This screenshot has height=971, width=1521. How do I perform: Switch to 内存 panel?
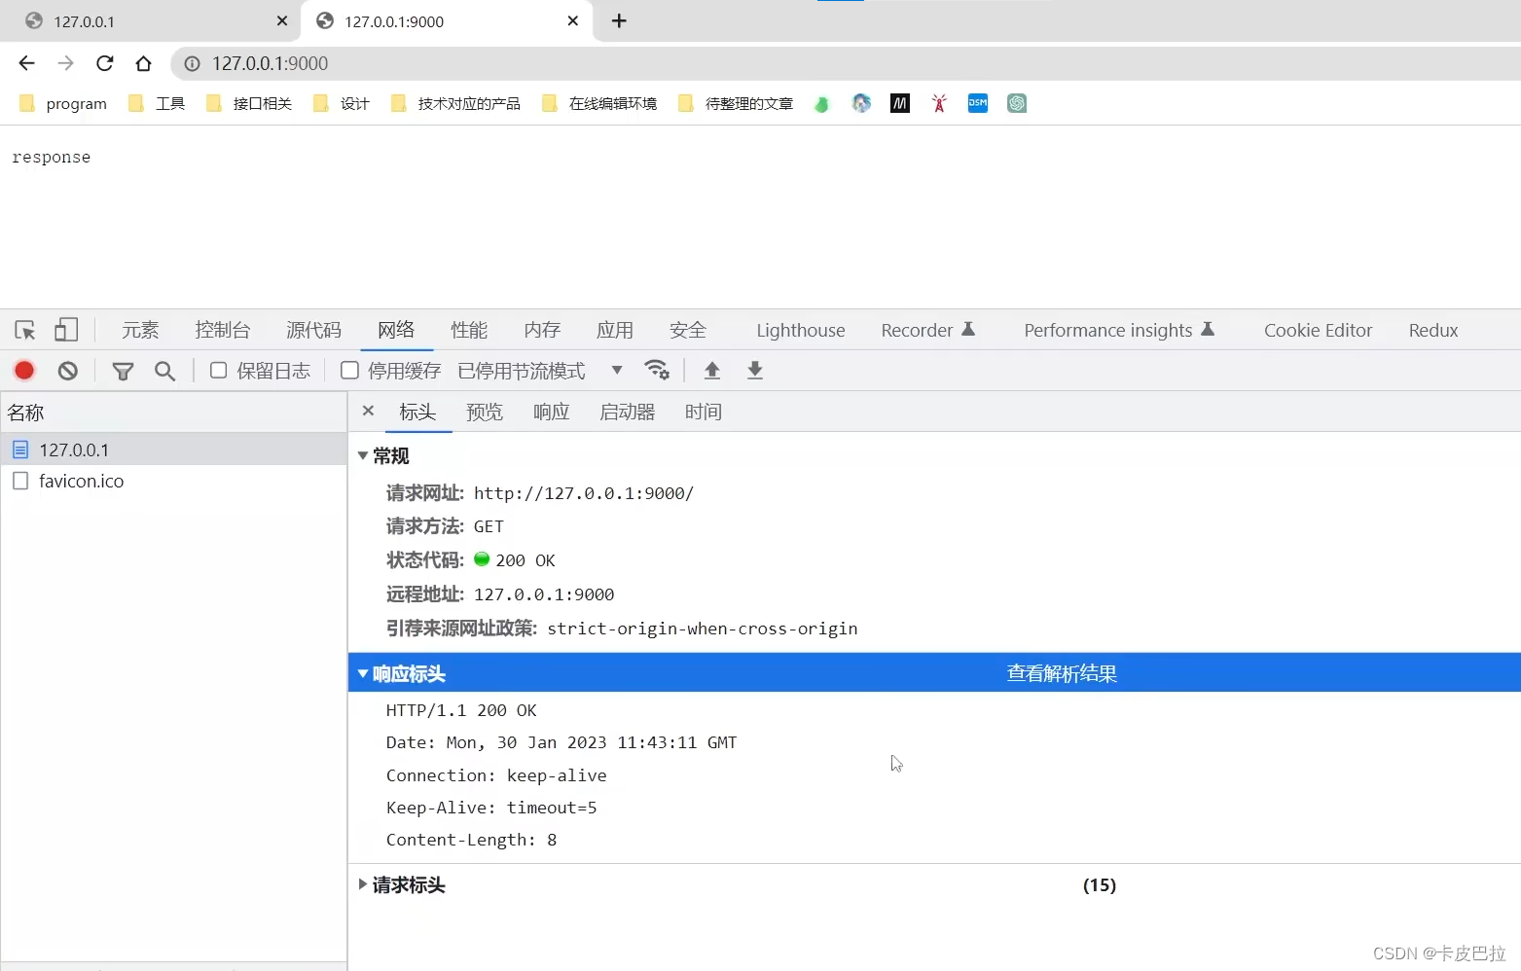point(542,330)
